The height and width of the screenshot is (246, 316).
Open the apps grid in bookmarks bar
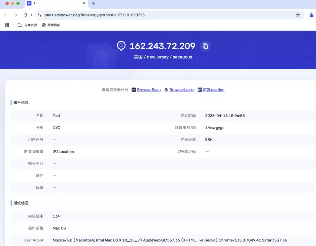[x=7, y=25]
